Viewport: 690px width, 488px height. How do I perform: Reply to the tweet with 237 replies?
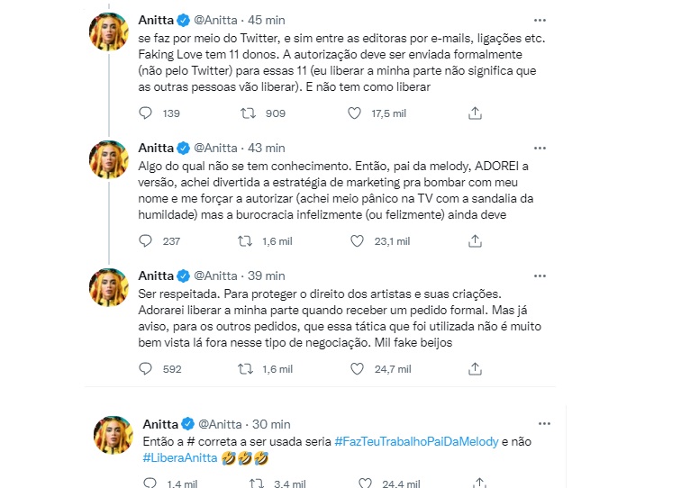[x=147, y=241]
